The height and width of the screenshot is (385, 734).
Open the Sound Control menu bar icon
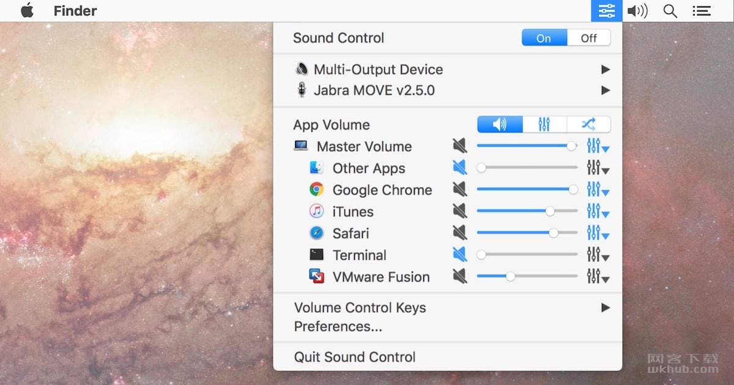[607, 11]
